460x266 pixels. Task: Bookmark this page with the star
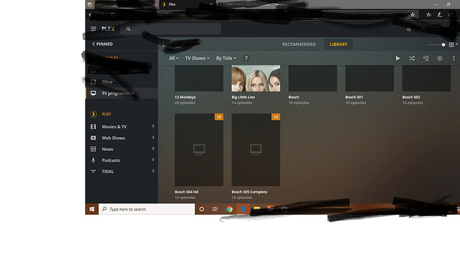pos(413,15)
